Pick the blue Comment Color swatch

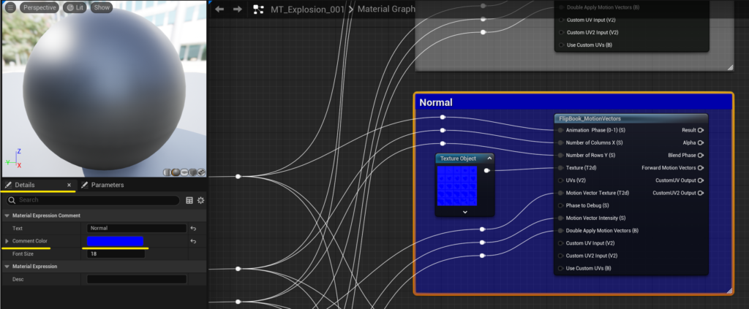coord(115,241)
